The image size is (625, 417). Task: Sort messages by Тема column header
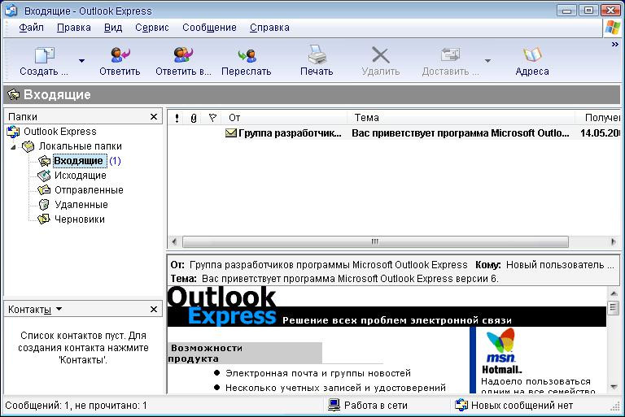pyautogui.click(x=461, y=118)
